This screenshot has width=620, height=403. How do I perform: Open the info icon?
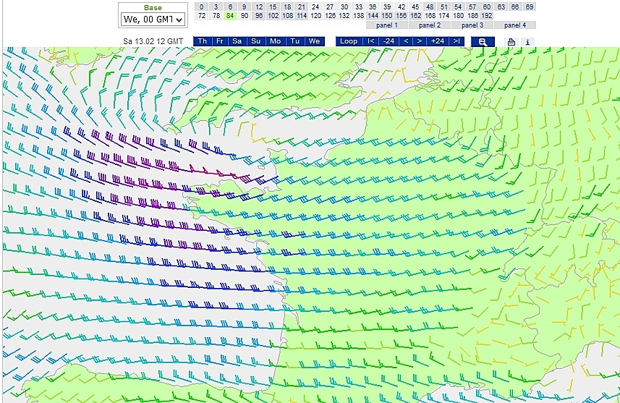coord(527,42)
